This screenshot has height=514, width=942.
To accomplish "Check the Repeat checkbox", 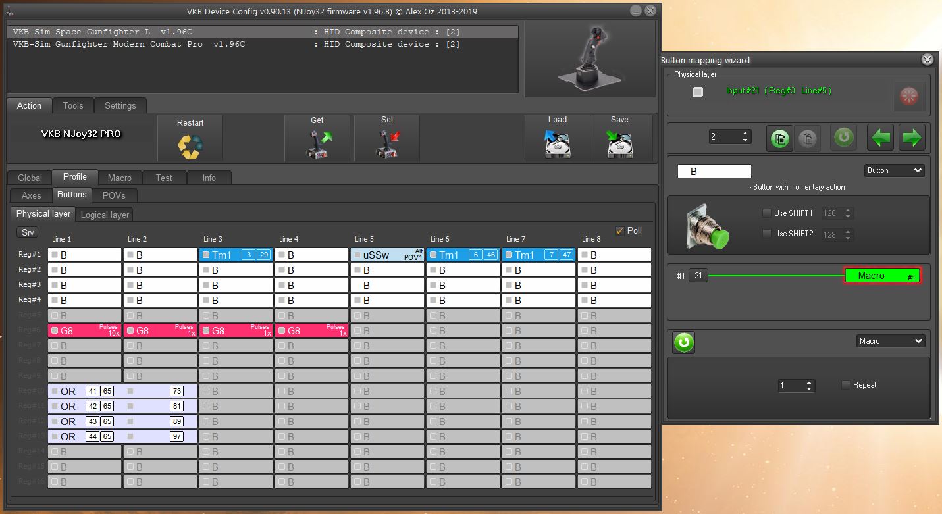I will [x=846, y=385].
